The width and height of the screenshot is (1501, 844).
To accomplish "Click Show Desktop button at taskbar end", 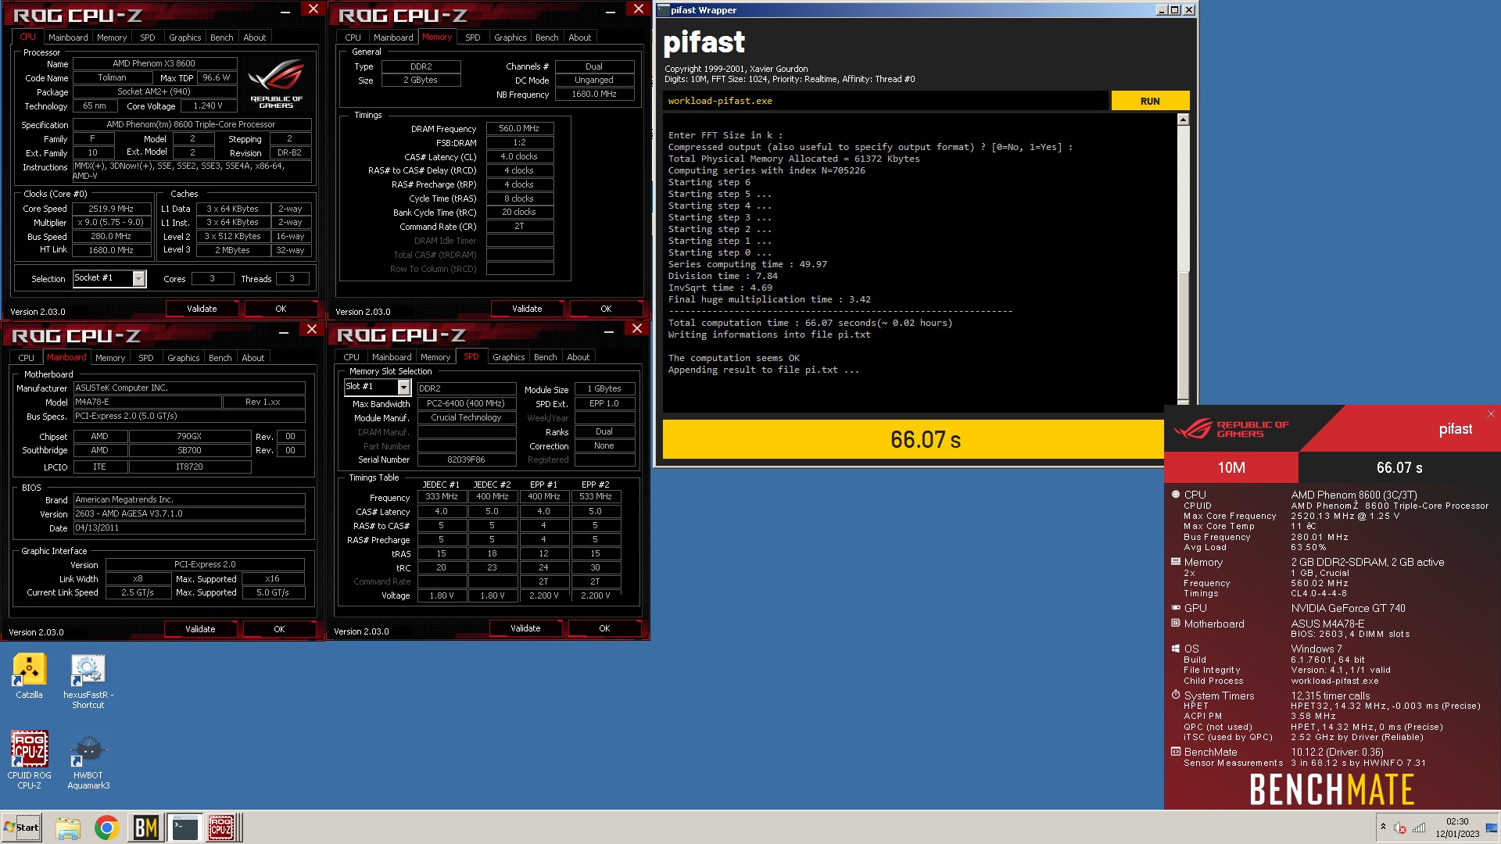I will (1492, 828).
